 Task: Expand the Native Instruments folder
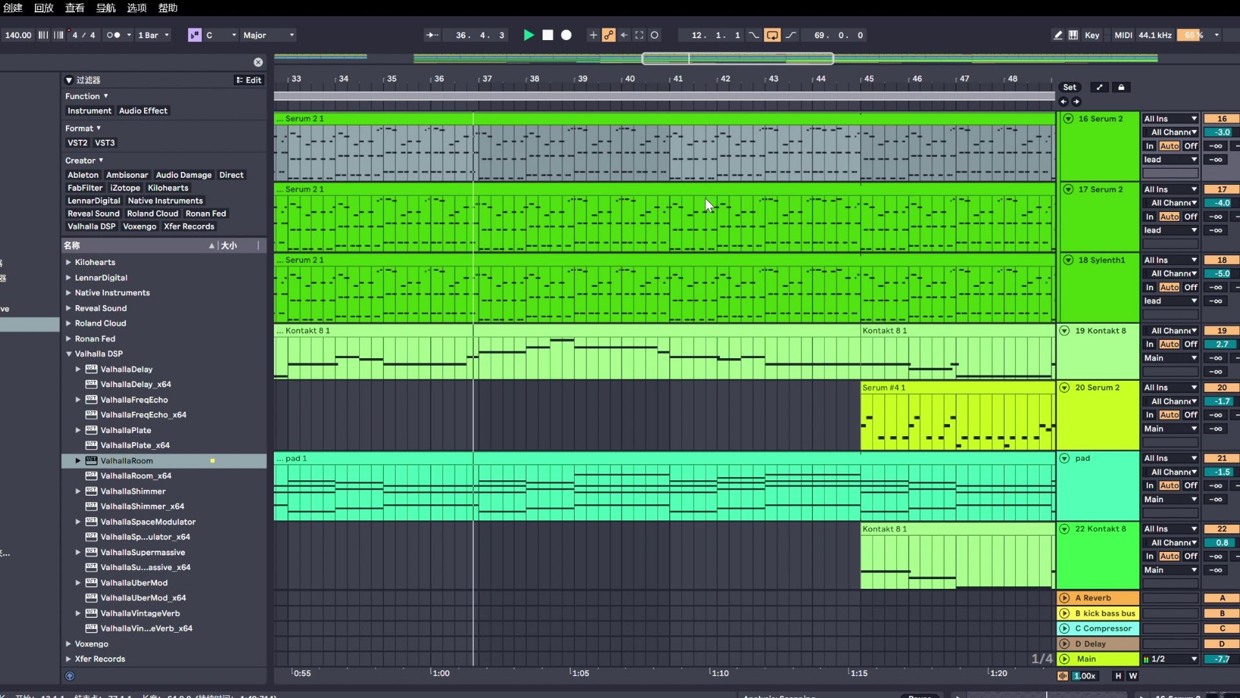coord(68,293)
